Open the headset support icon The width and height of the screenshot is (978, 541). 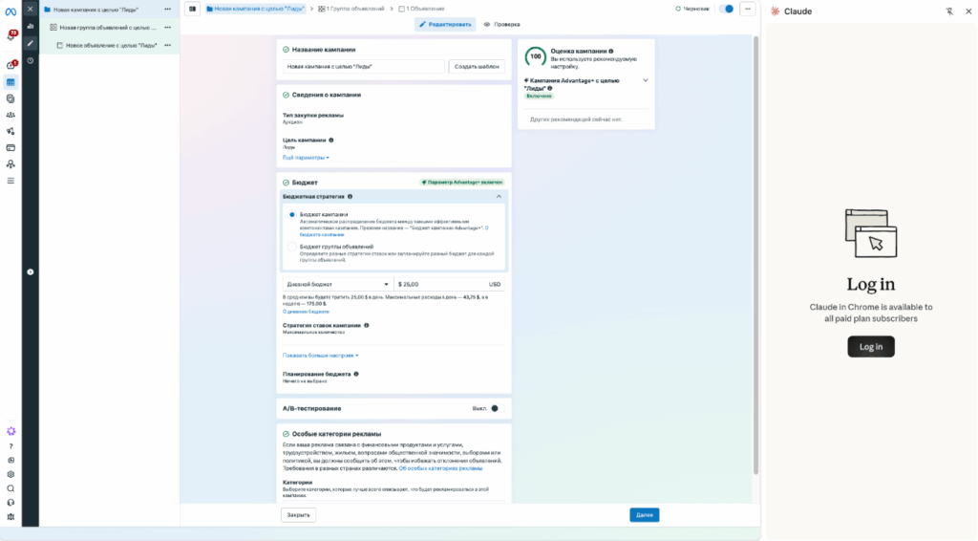coord(11,503)
